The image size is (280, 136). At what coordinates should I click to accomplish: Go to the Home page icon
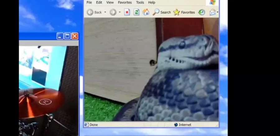point(146,12)
